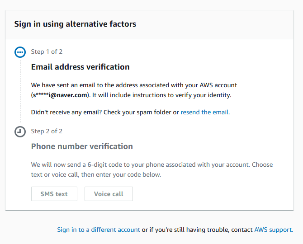Contact AWS support via the link

[x=274, y=230]
